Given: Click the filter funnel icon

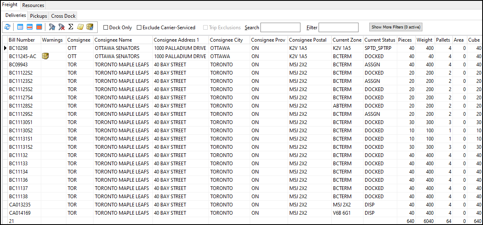Looking at the screenshot, I should pyautogui.click(x=52, y=27).
